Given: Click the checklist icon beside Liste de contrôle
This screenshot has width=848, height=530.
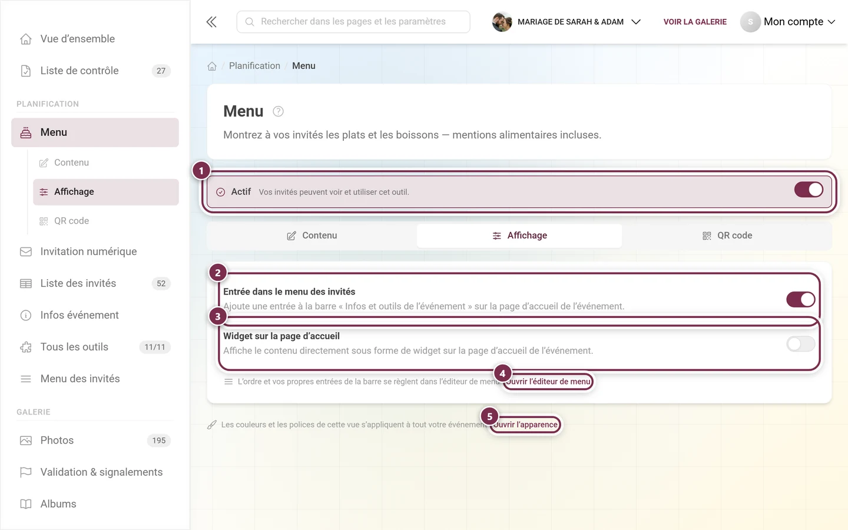Looking at the screenshot, I should tap(26, 71).
